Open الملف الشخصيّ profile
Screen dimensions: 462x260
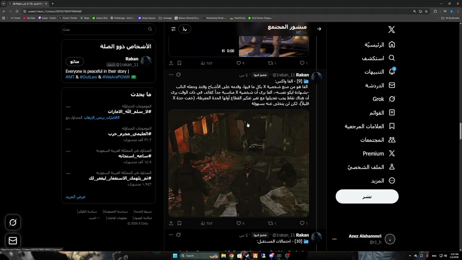[371, 167]
